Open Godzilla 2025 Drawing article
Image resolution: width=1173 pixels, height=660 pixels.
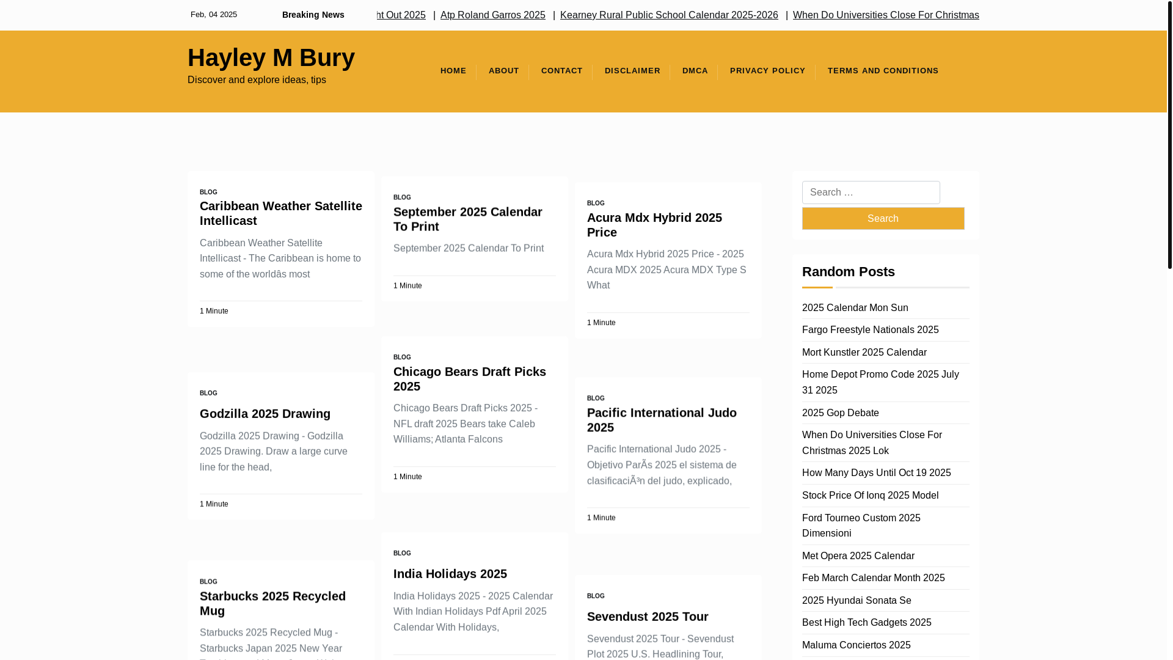pos(265,414)
